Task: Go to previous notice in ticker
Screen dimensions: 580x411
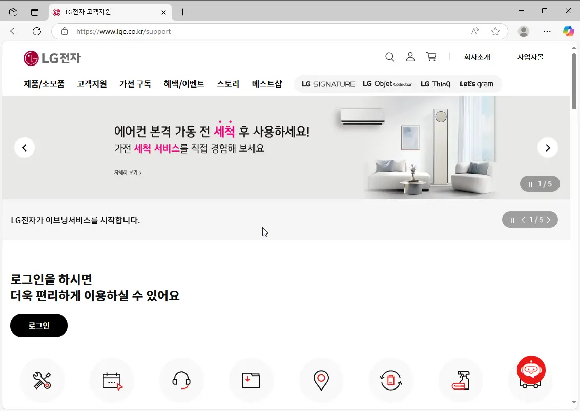Action: click(x=524, y=220)
